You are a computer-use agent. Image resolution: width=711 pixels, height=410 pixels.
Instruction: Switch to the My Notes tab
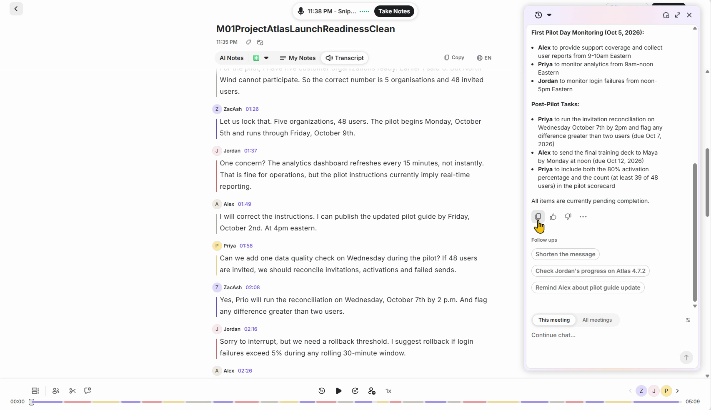tap(298, 58)
